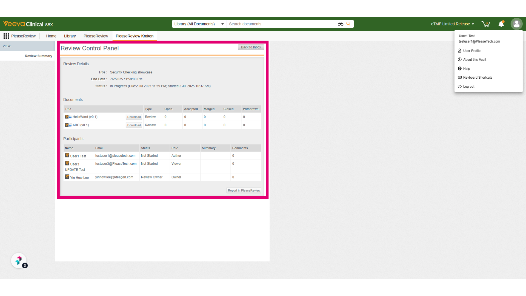Select PleaseReview Kraken tab
526x296 pixels.
pos(135,36)
